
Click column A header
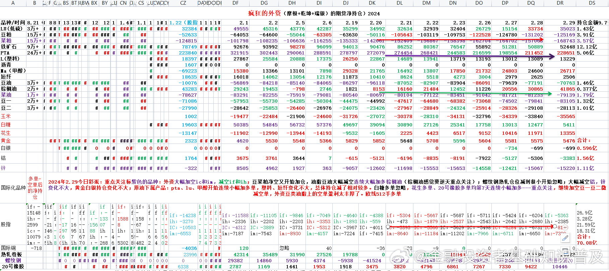click(x=13, y=3)
